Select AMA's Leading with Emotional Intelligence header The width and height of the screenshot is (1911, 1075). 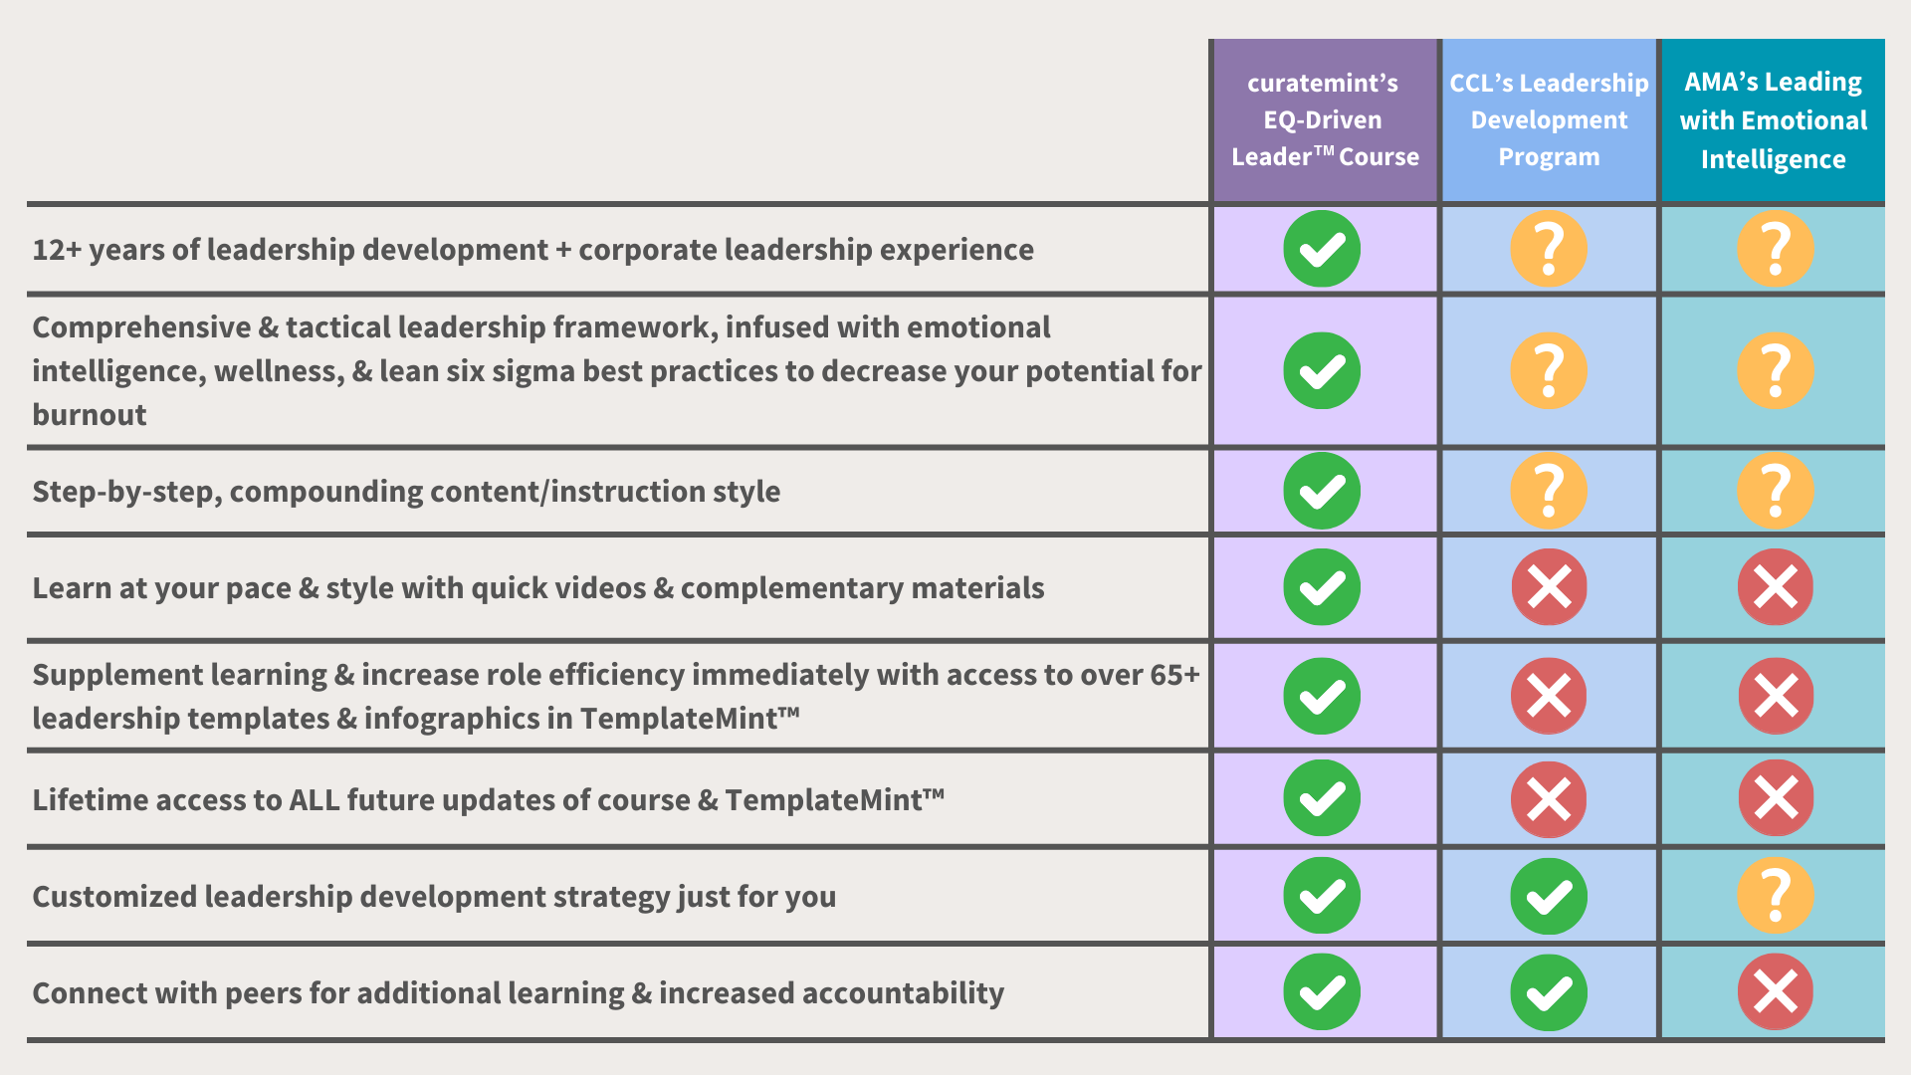point(1773,120)
